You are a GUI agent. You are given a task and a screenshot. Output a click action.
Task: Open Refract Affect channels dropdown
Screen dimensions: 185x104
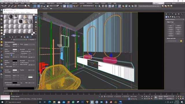32,65
